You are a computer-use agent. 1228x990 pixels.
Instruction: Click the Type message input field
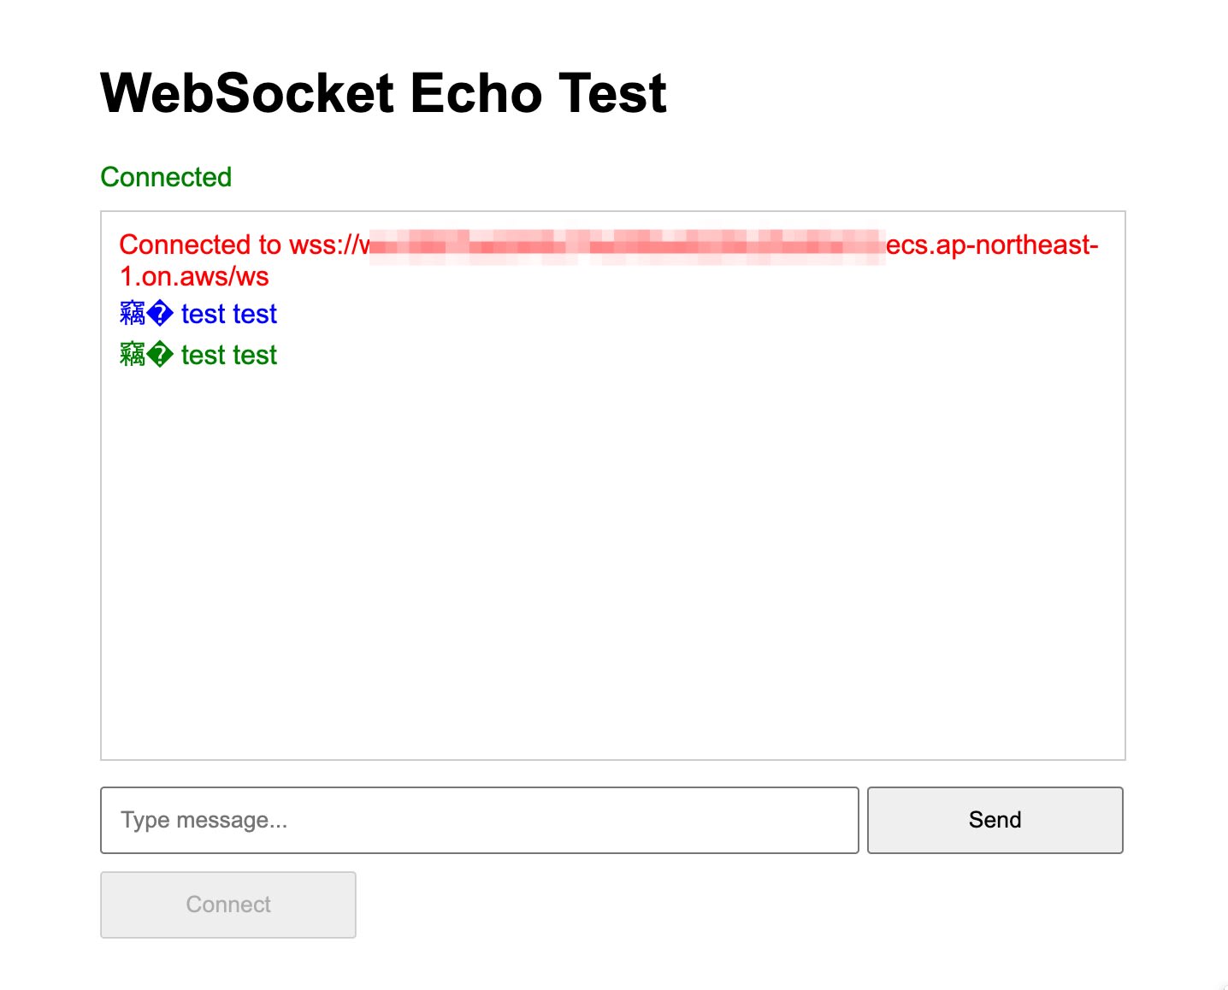pos(479,820)
